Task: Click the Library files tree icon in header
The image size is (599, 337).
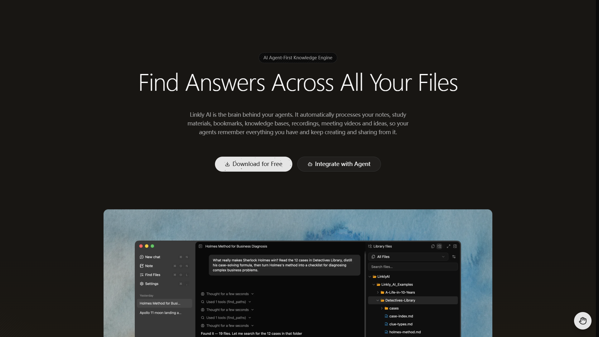Action: [370, 247]
